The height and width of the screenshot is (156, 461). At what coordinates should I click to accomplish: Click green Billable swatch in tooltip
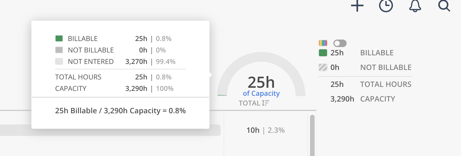59,38
